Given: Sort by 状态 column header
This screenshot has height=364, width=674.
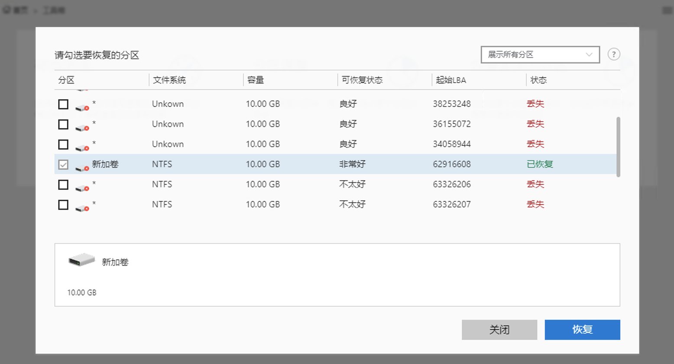Looking at the screenshot, I should pos(538,80).
